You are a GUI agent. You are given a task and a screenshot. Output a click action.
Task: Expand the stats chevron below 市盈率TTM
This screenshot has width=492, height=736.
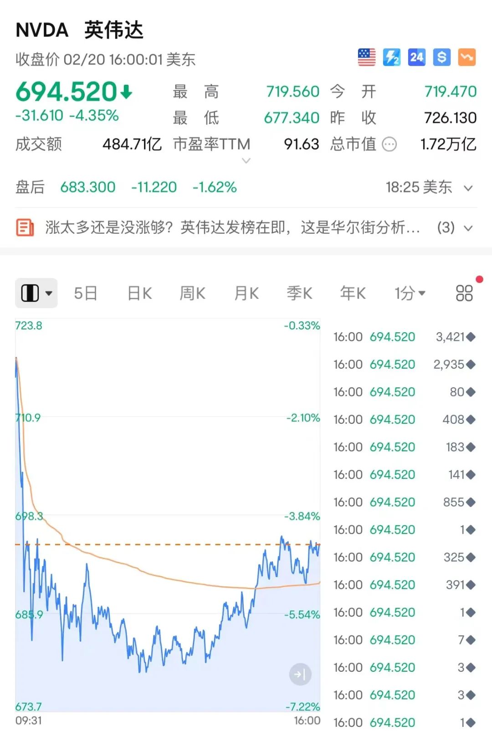coord(246,160)
